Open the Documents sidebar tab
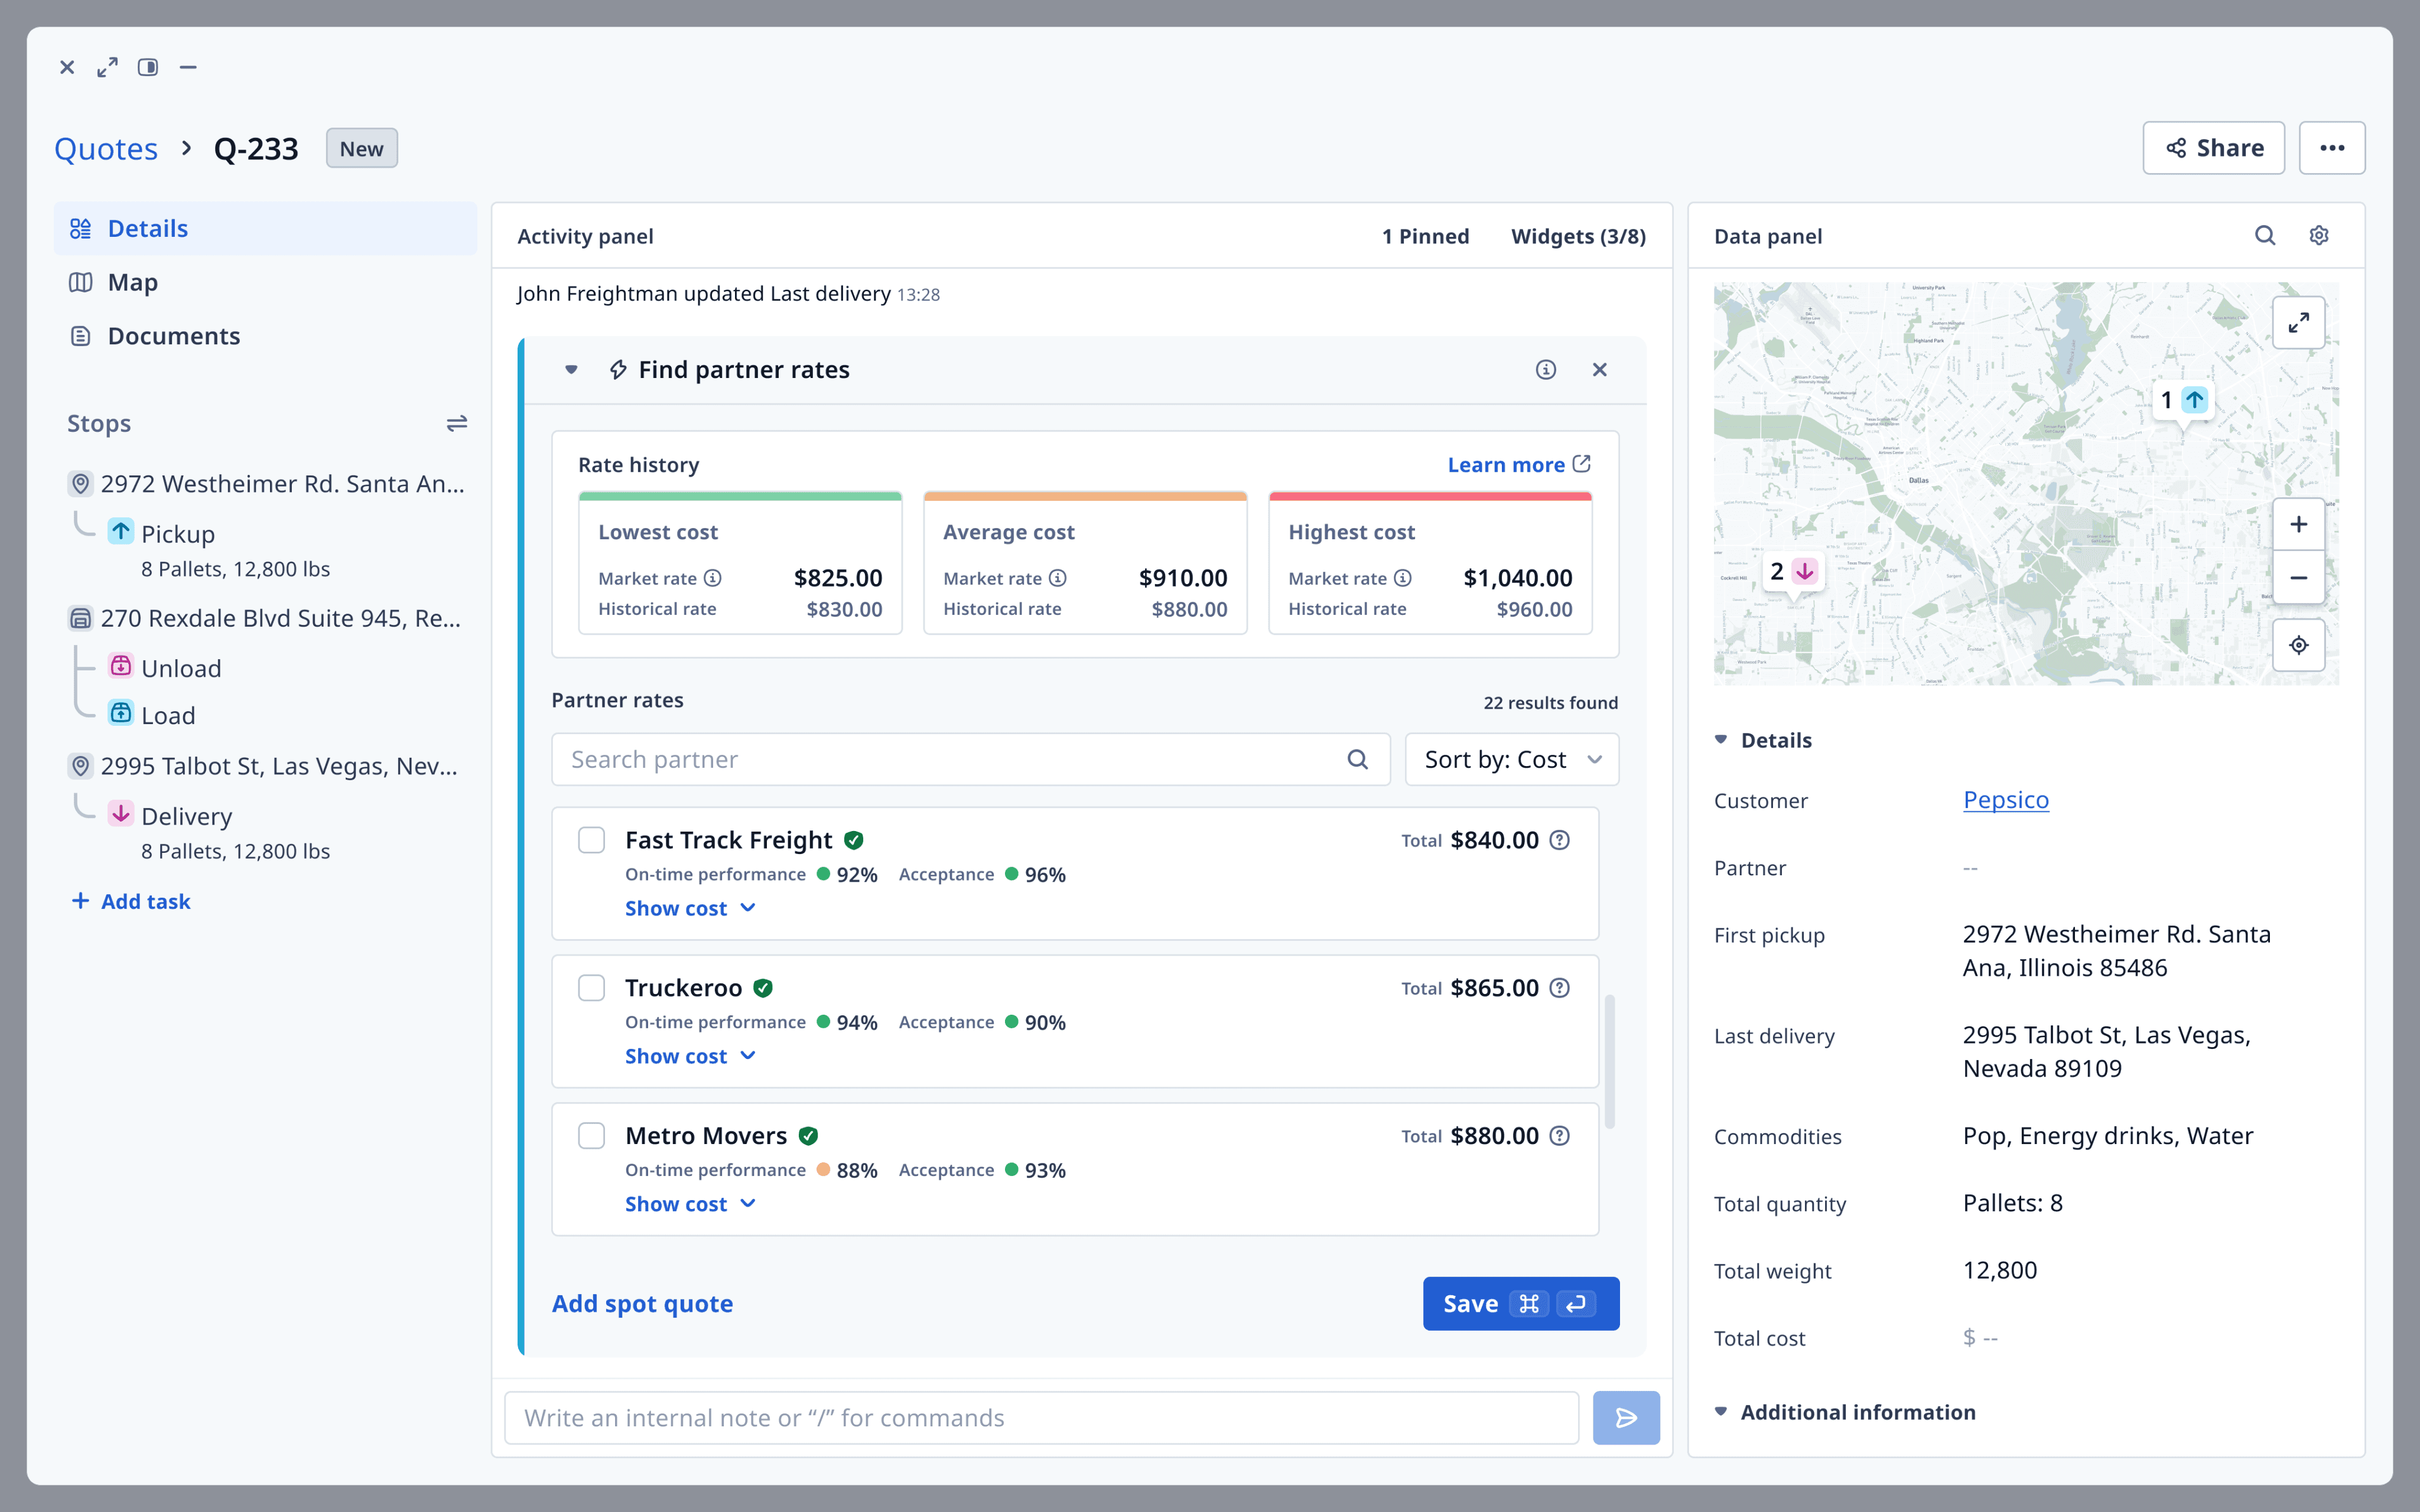 pos(173,336)
